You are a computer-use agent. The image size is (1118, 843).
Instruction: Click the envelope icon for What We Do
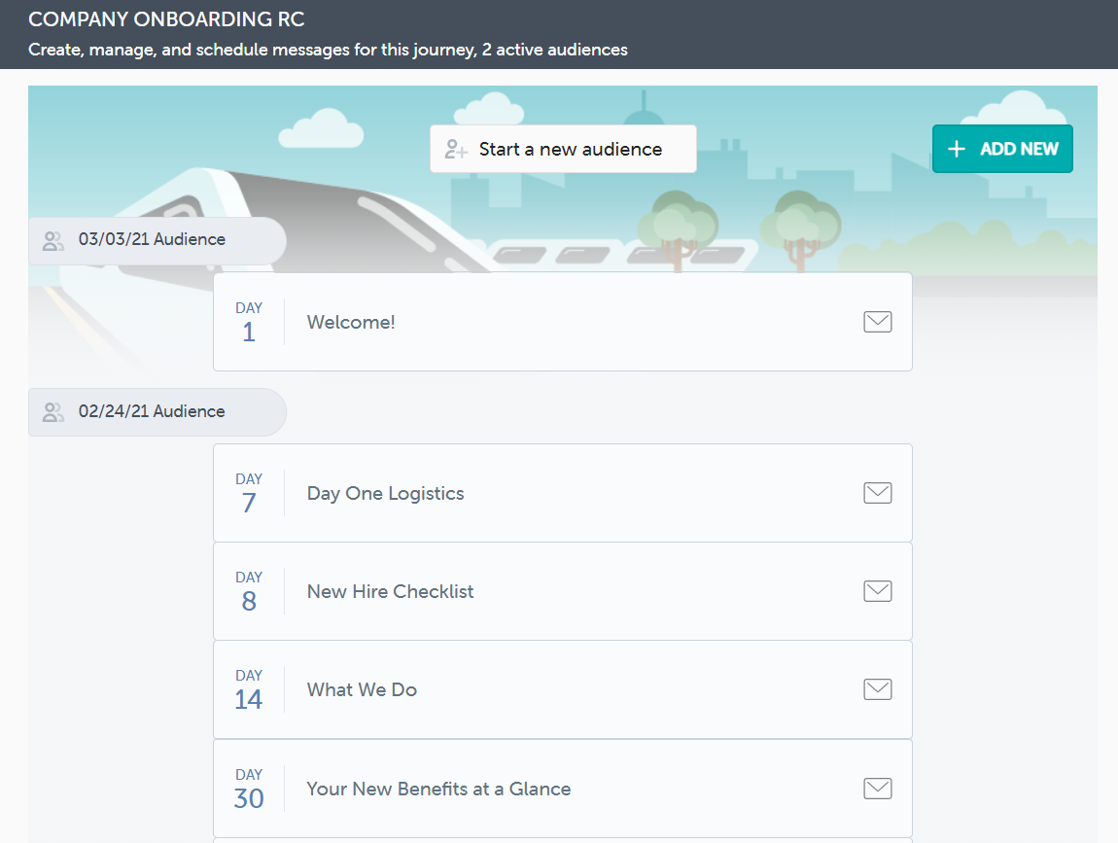(x=877, y=689)
